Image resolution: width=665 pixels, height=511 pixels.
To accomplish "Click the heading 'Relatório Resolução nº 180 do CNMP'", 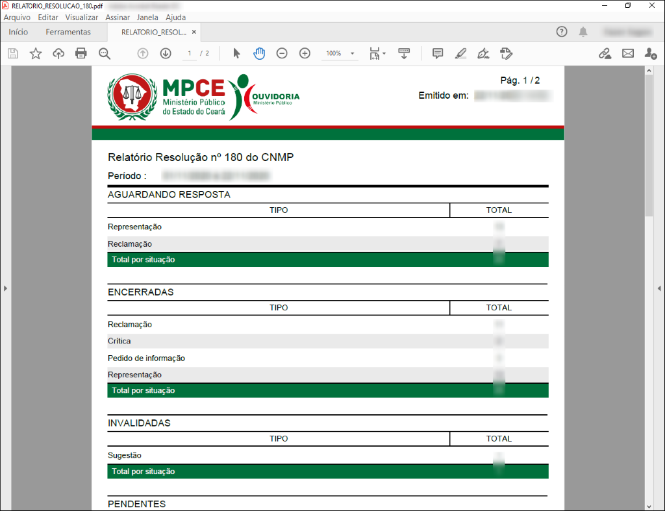I will coord(201,157).
